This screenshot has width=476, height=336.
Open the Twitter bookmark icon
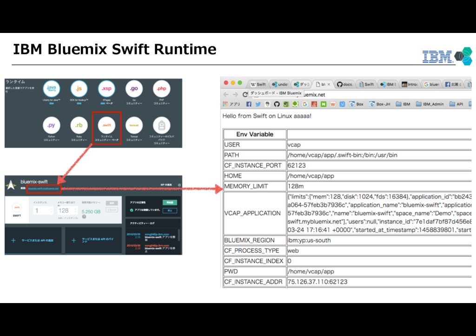point(258,104)
